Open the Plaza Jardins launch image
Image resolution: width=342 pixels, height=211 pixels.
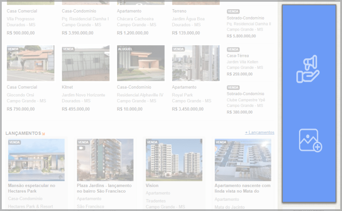coord(105,160)
